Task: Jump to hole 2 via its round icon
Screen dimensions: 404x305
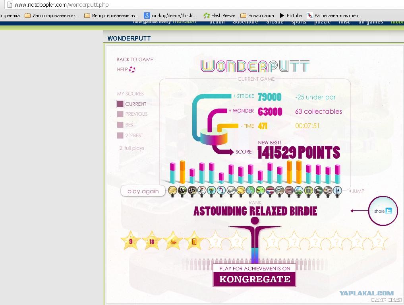Action: [x=182, y=190]
